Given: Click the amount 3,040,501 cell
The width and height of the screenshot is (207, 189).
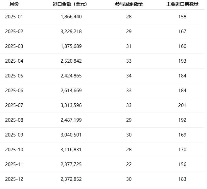Looking at the screenshot, I should coord(71,135).
